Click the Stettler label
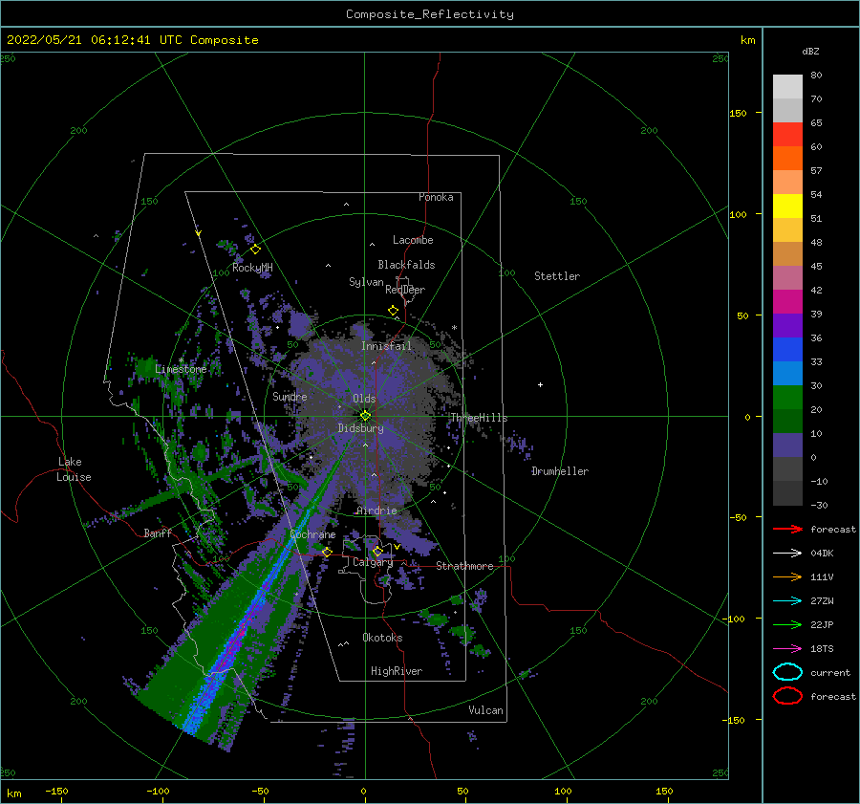Viewport: 860px width, 804px height. [557, 276]
